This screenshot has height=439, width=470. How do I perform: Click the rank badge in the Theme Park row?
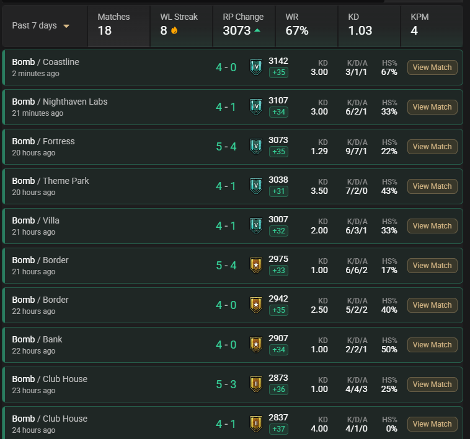(256, 186)
